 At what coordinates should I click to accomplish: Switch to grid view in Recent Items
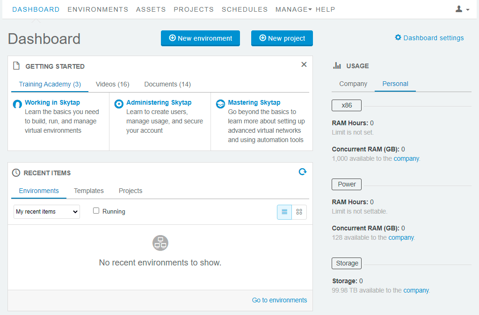click(299, 212)
